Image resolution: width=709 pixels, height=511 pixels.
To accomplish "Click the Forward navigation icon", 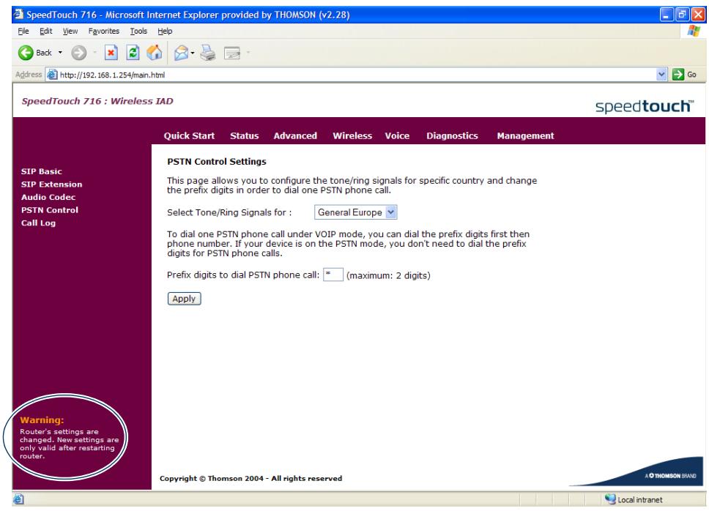I will (x=78, y=51).
